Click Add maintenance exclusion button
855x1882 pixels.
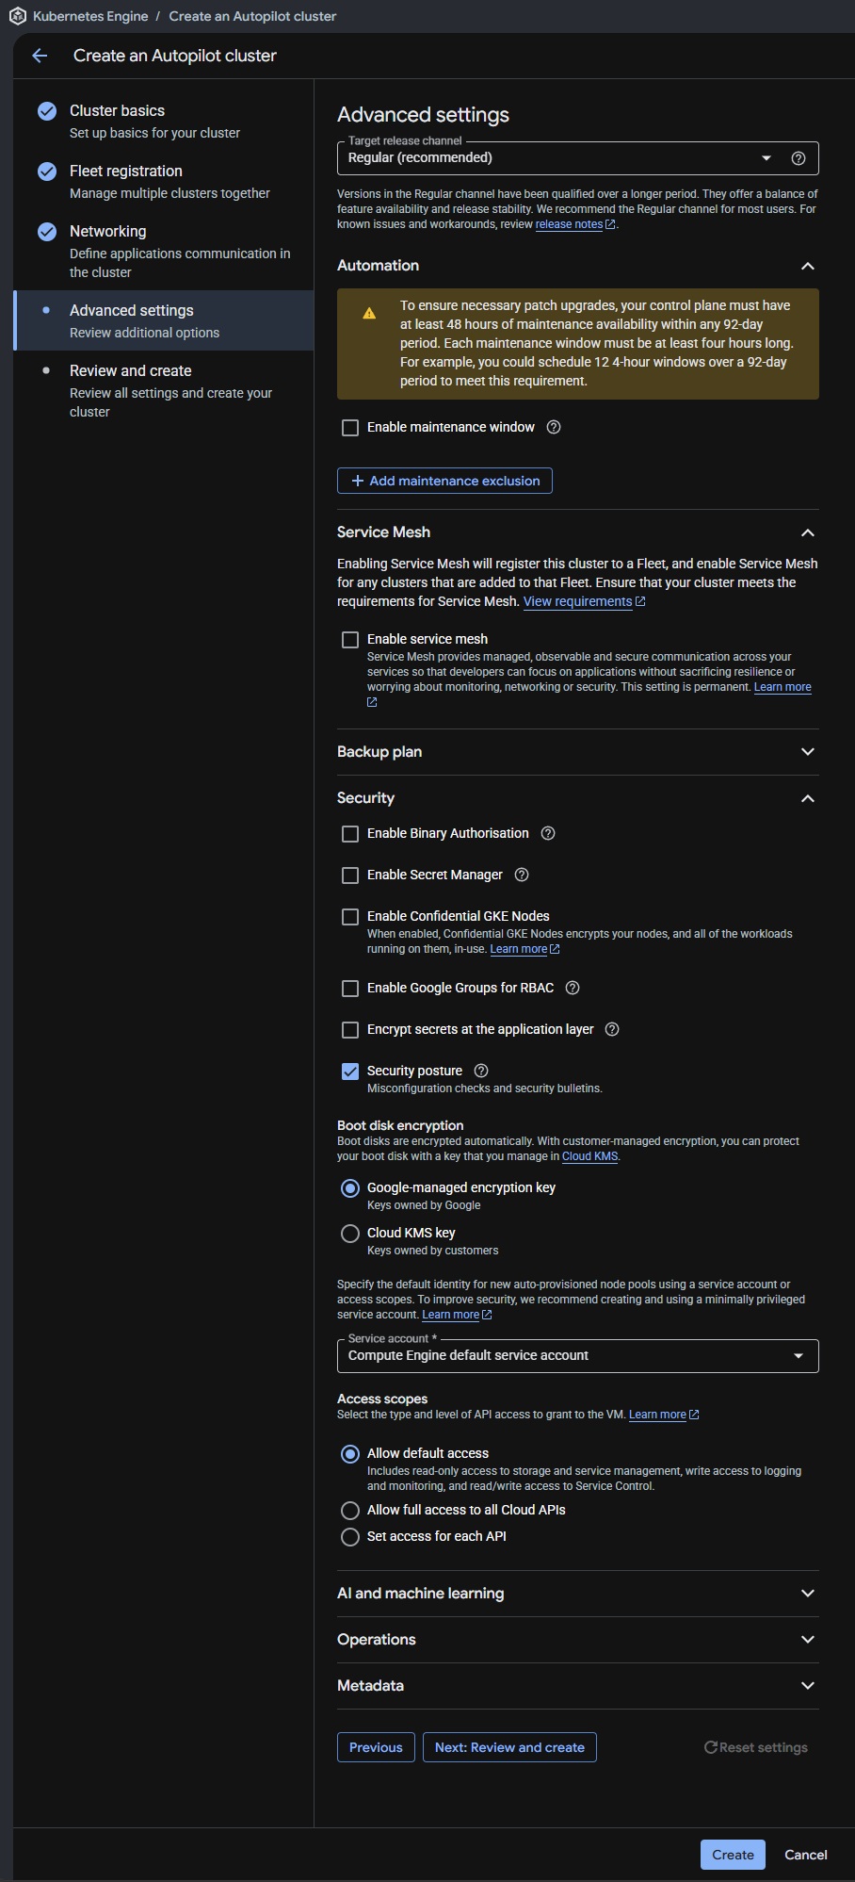pyautogui.click(x=444, y=481)
